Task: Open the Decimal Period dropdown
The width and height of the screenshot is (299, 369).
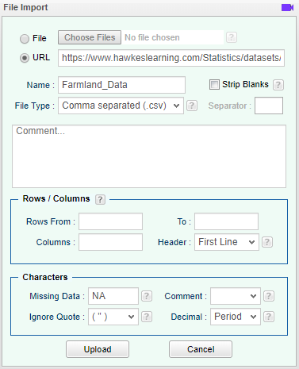Action: pyautogui.click(x=236, y=317)
